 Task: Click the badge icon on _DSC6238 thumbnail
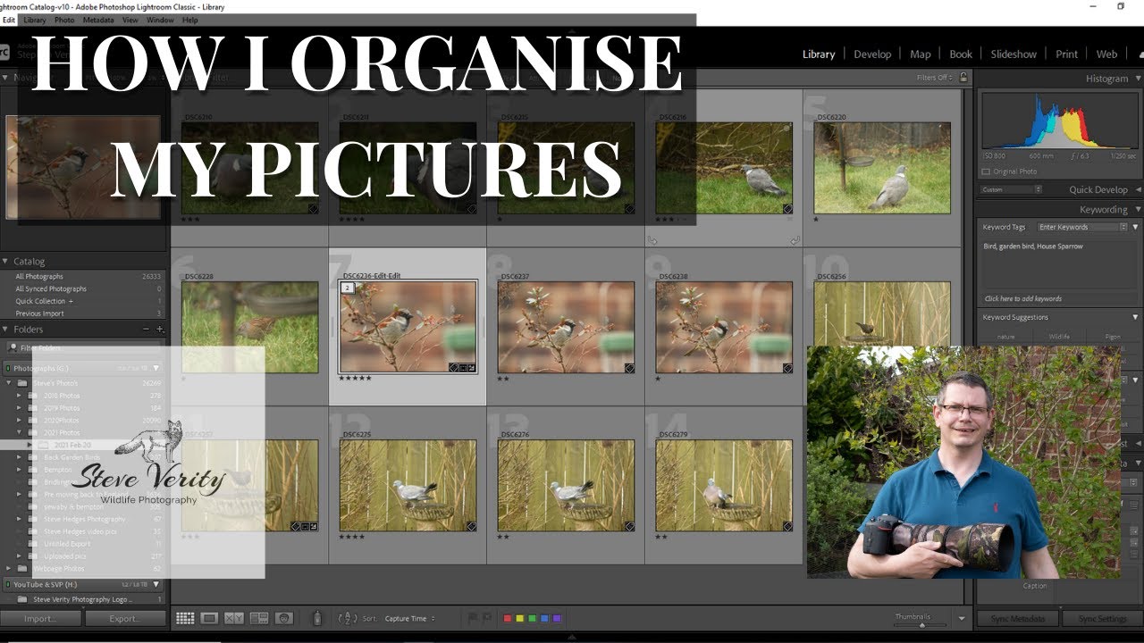[787, 367]
